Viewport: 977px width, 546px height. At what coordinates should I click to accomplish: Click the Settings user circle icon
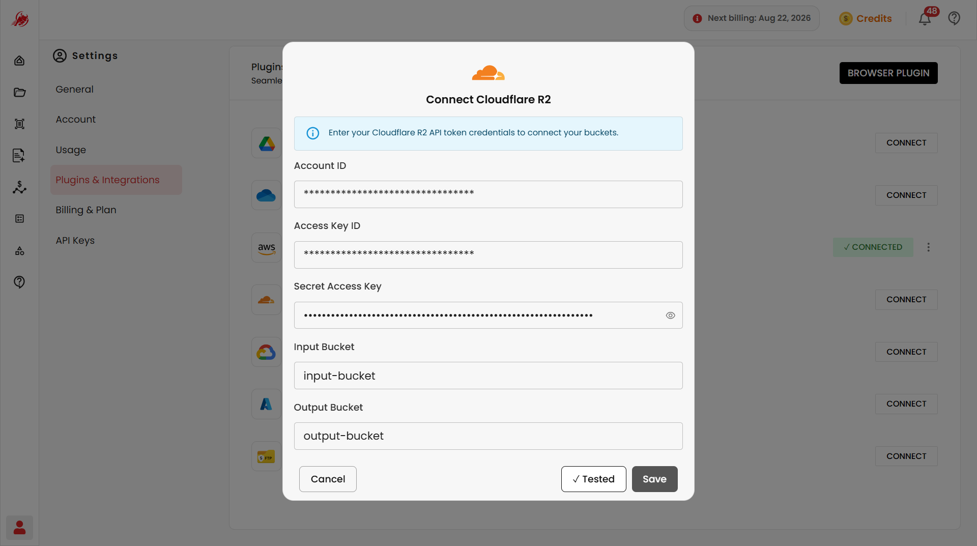coord(60,55)
